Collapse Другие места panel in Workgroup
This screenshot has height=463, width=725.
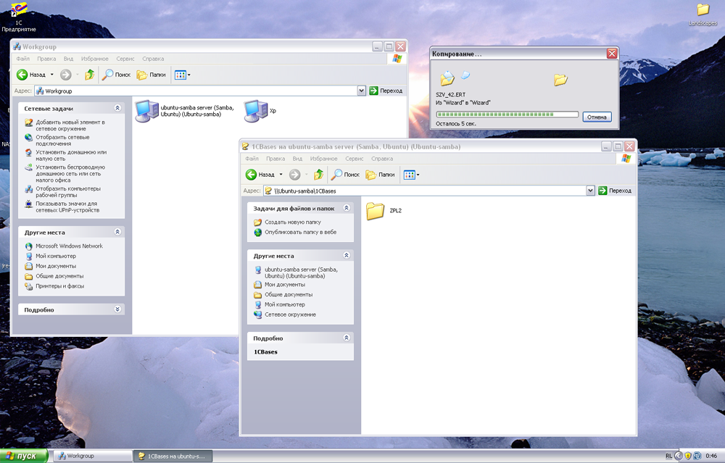117,232
